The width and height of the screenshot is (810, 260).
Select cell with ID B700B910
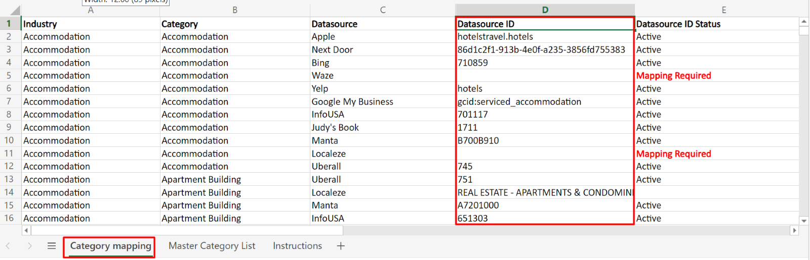545,140
